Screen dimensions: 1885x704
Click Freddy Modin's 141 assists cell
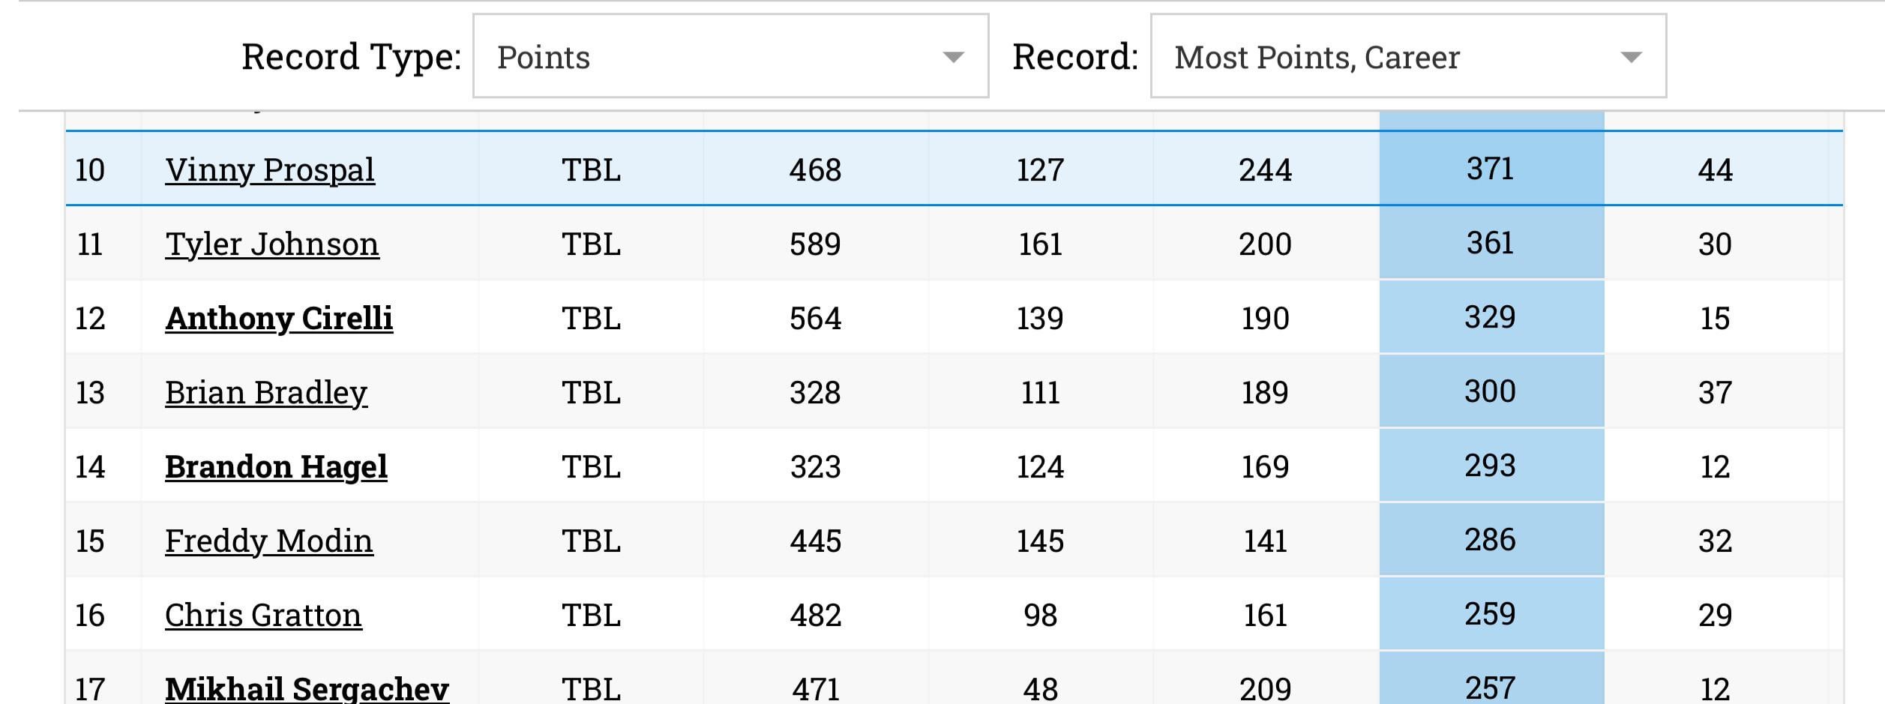pyautogui.click(x=1265, y=541)
